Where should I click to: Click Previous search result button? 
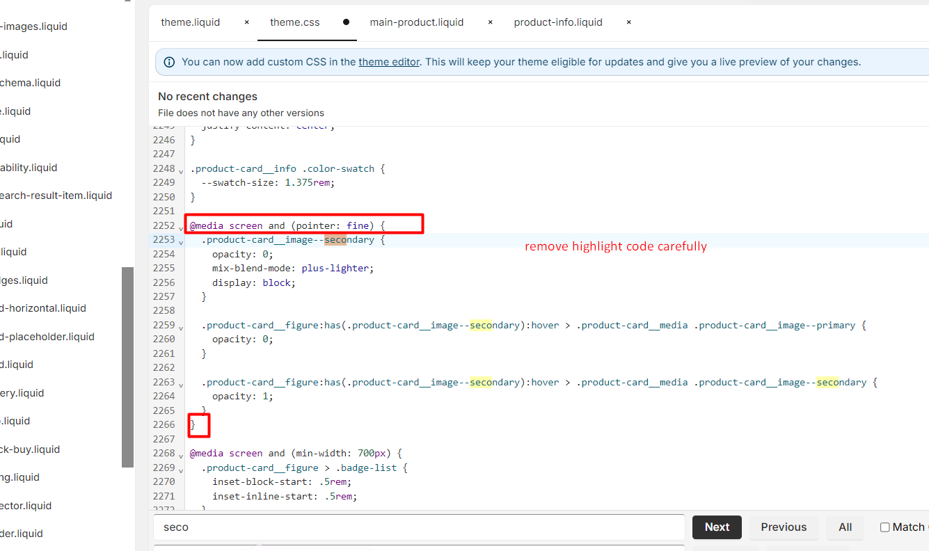[x=784, y=527]
